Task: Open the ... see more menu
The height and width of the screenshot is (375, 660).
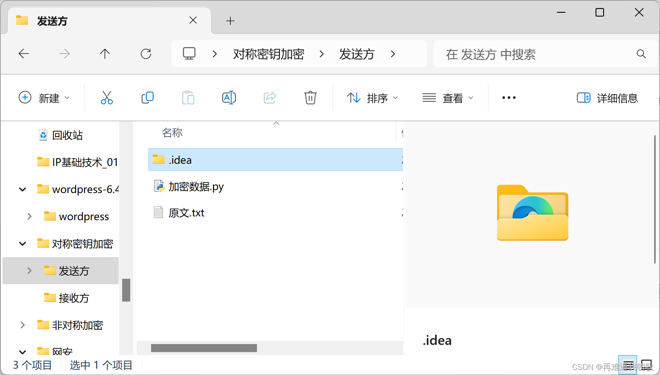Action: (x=508, y=98)
